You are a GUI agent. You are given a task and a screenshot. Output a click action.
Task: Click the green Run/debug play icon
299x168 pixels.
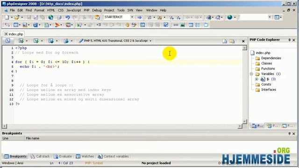point(80,25)
